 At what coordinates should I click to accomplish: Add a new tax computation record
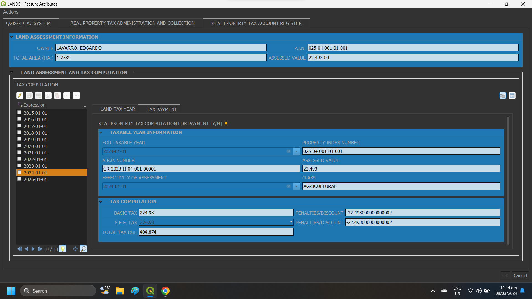39,95
